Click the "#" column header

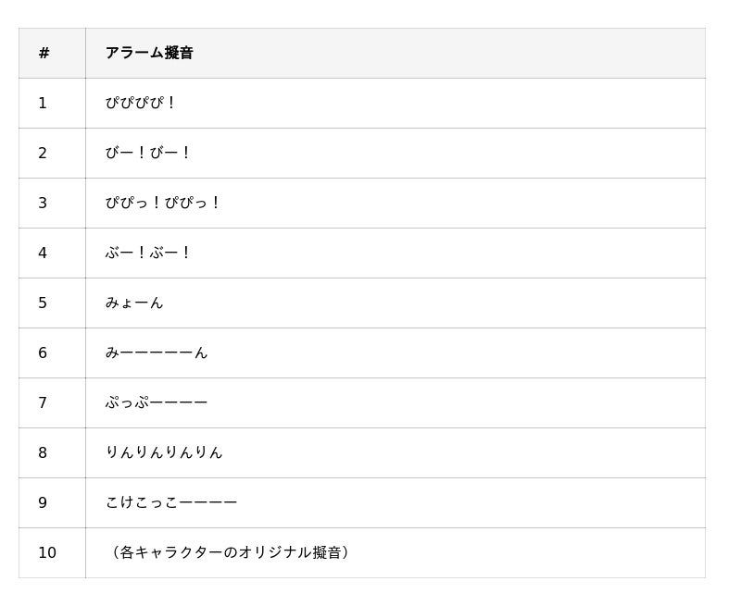[x=44, y=54]
